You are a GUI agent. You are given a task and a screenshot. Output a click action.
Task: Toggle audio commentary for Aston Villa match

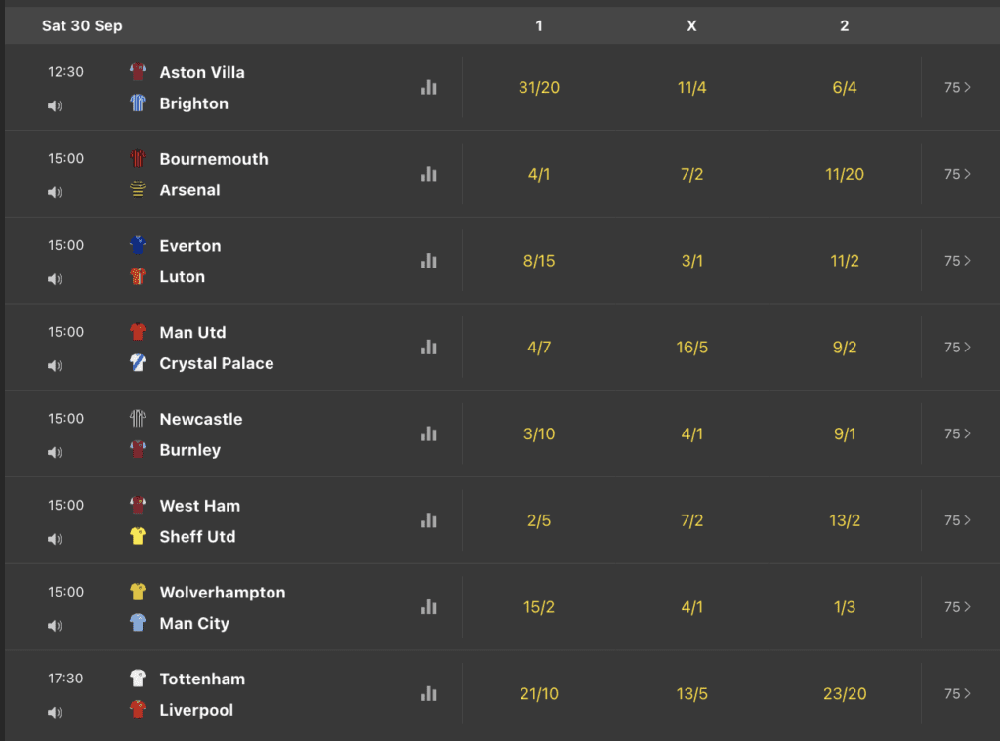tap(55, 105)
